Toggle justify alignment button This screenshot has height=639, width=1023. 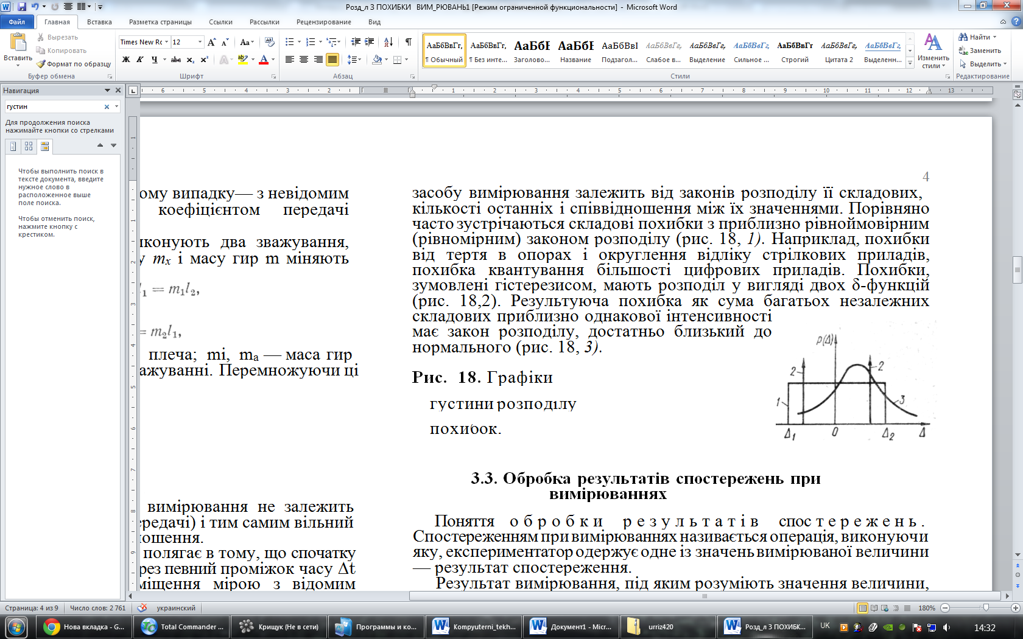[x=332, y=60]
